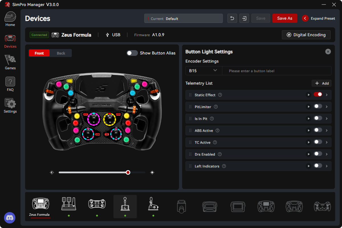Click the import preset icon
This screenshot has width=342, height=228.
pyautogui.click(x=244, y=18)
